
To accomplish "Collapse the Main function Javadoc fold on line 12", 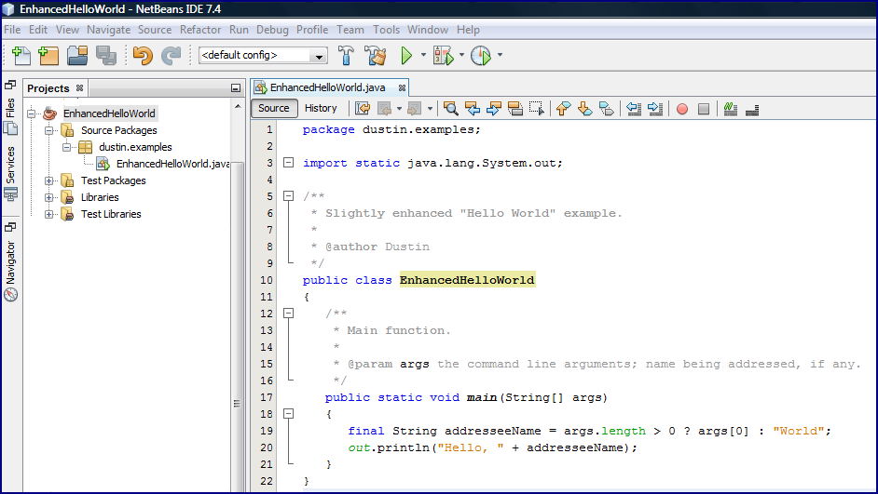I will [288, 314].
